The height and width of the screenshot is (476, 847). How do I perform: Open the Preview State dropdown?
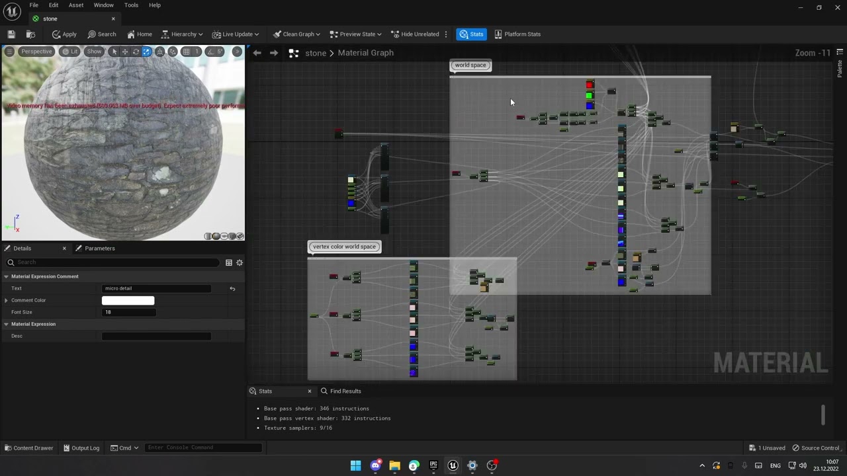pos(355,34)
